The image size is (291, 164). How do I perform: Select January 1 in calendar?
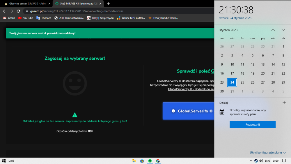pos(283,46)
